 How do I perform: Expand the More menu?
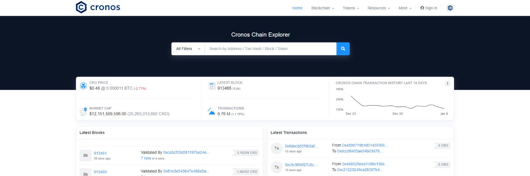point(405,8)
